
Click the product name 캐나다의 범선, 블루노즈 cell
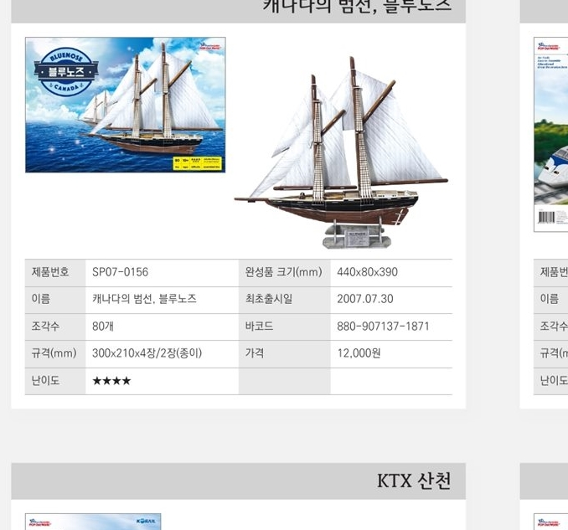162,300
